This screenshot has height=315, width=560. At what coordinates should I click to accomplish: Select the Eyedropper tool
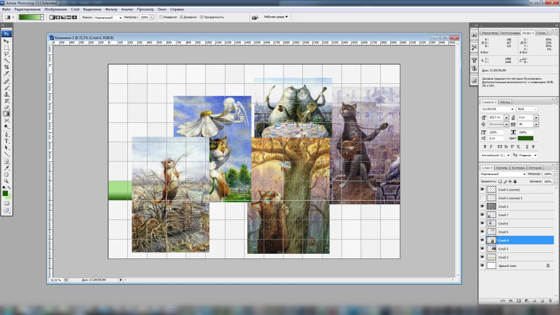(7, 168)
